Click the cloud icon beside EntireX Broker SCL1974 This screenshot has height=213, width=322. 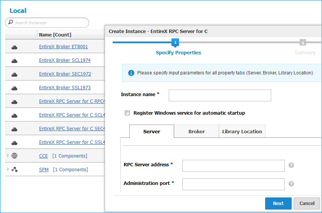[14, 61]
